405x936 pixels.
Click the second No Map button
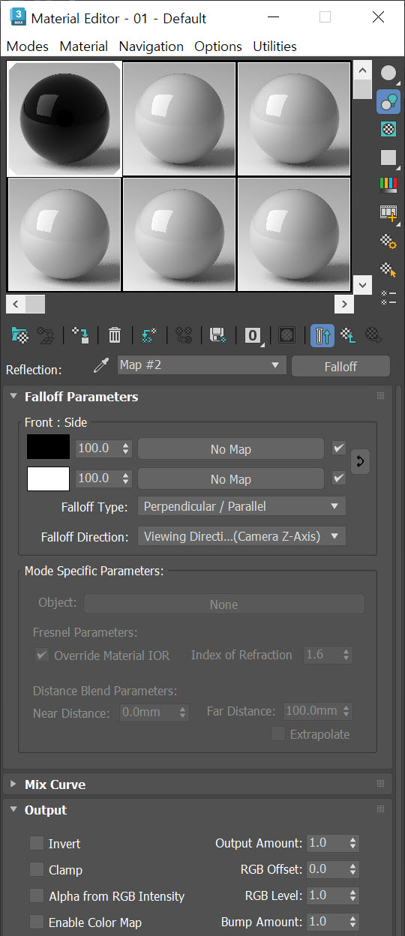[231, 478]
